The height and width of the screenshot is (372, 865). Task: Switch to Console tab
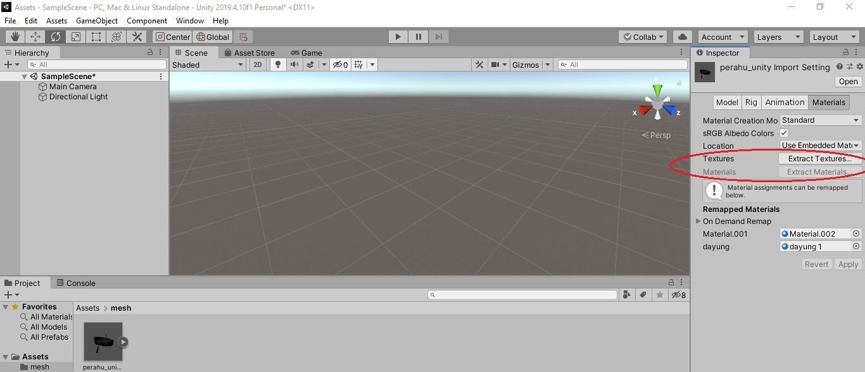pyautogui.click(x=76, y=283)
